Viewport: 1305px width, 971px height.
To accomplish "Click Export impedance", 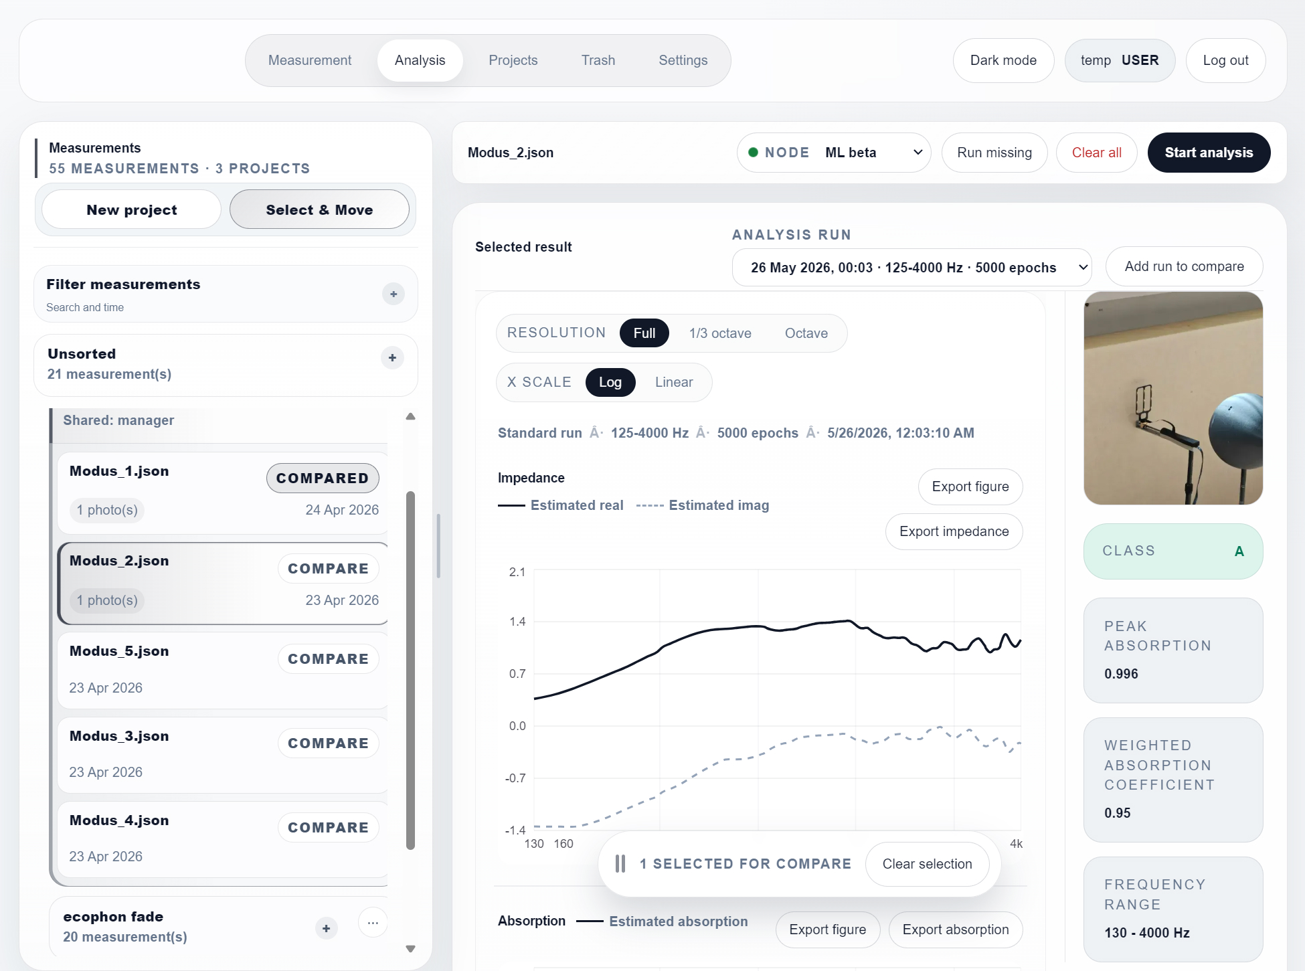I will tap(954, 531).
